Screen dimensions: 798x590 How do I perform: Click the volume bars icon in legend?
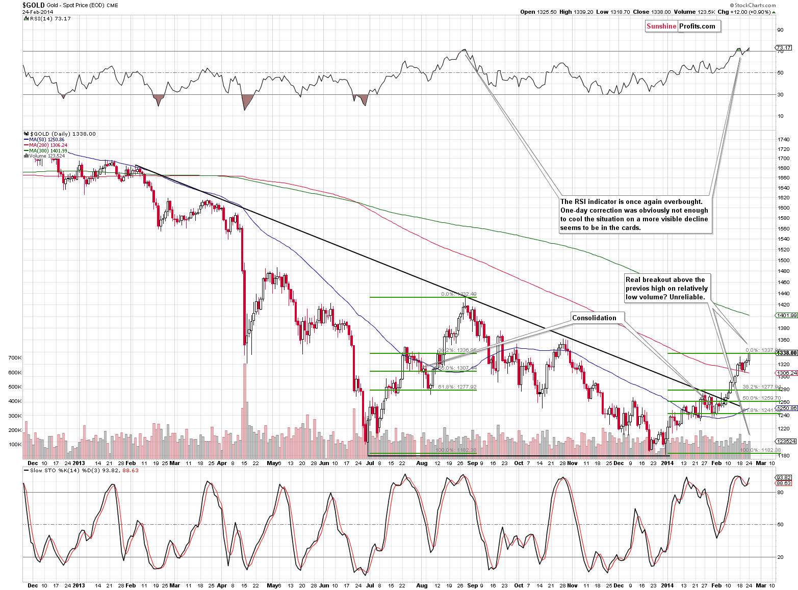coord(27,156)
